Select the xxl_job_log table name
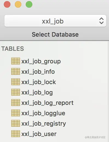109x142 pixels. 37,93
